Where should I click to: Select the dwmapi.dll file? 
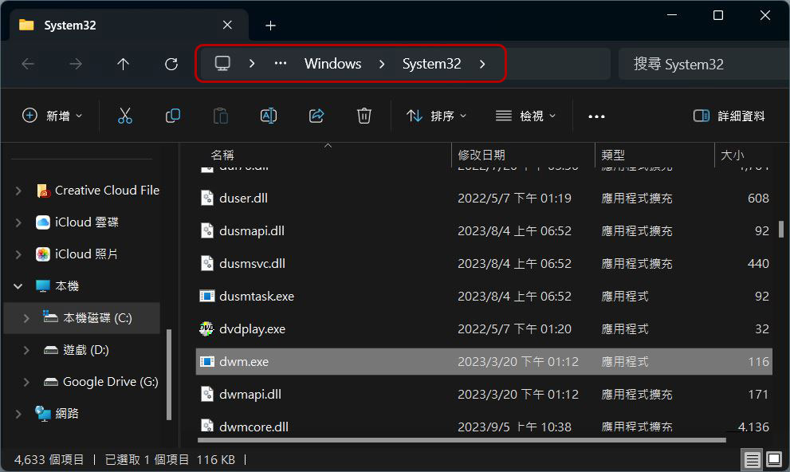click(250, 395)
